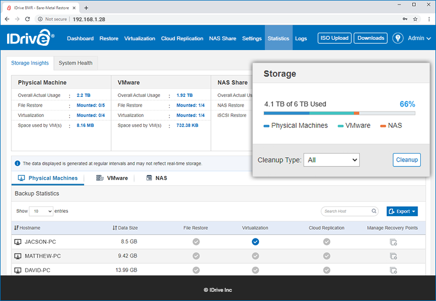Click DAVID-PC computer icon
The height and width of the screenshot is (301, 436).
point(18,270)
